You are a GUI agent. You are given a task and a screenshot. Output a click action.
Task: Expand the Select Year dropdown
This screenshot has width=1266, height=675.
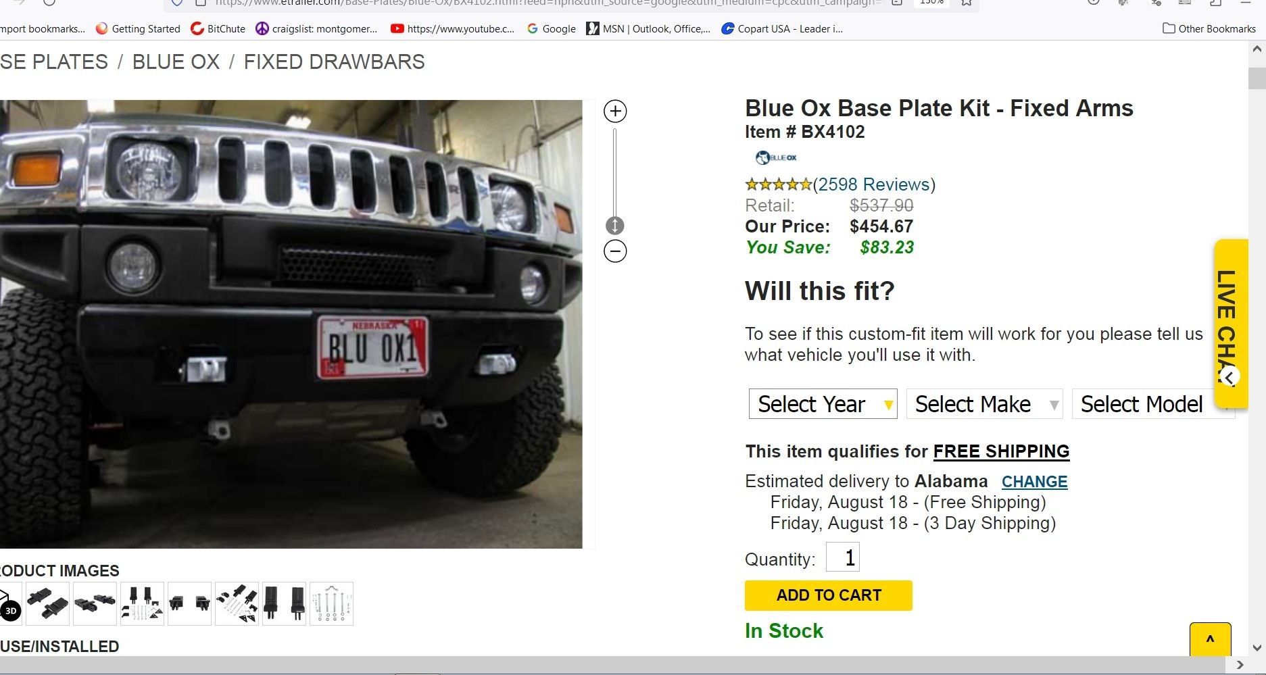(x=823, y=404)
